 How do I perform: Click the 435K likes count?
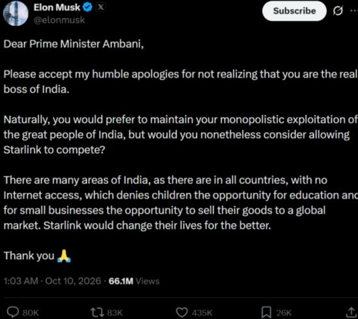pos(202,312)
